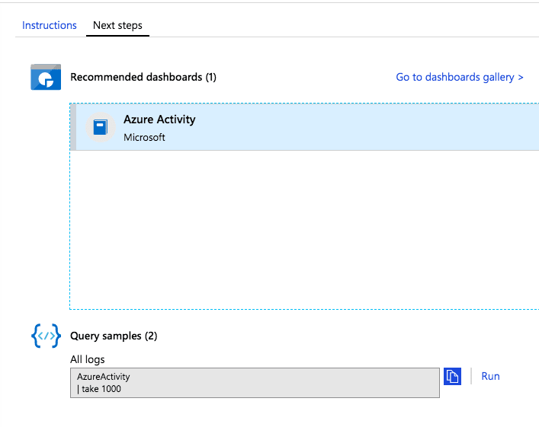Switch to the Instructions tab
The height and width of the screenshot is (427, 539).
[49, 25]
